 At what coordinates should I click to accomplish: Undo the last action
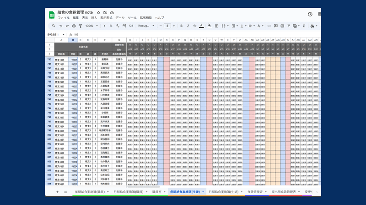click(61, 26)
